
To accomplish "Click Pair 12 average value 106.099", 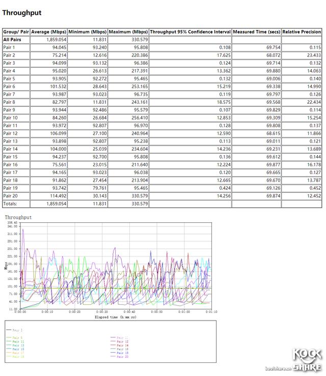I will click(58, 133).
